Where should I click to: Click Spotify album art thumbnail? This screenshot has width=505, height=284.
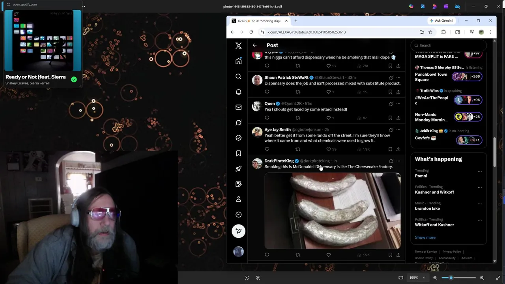43,40
